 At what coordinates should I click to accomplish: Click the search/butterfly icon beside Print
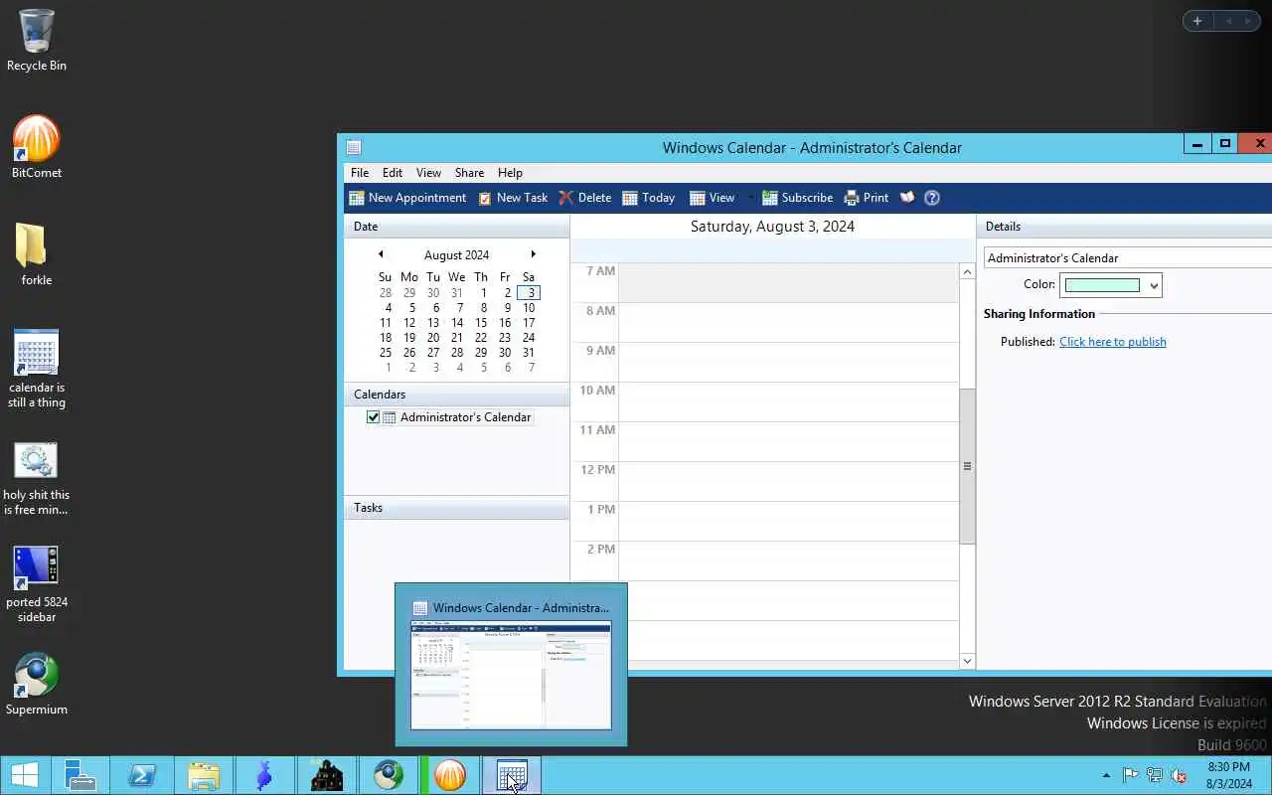pyautogui.click(x=907, y=198)
